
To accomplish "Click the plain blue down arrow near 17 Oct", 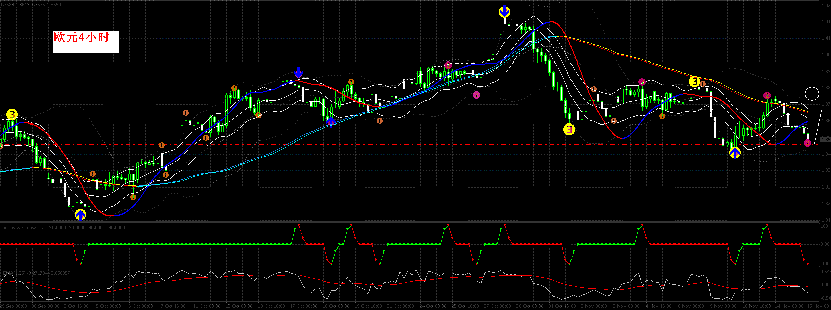I will (x=299, y=72).
